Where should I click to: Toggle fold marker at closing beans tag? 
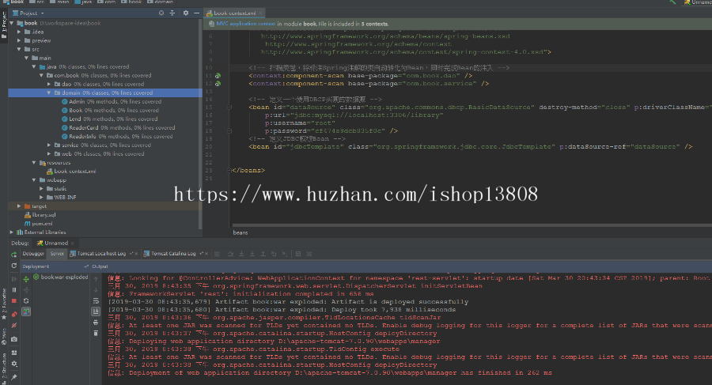pos(229,170)
